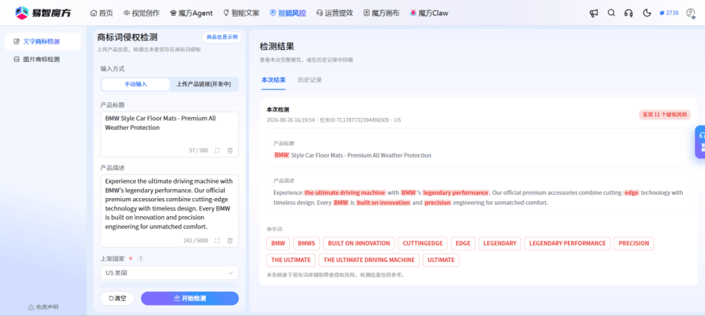705x316 pixels.
Task: Click THE ULTIMATE DRIVING MACHINE tag
Action: point(369,260)
